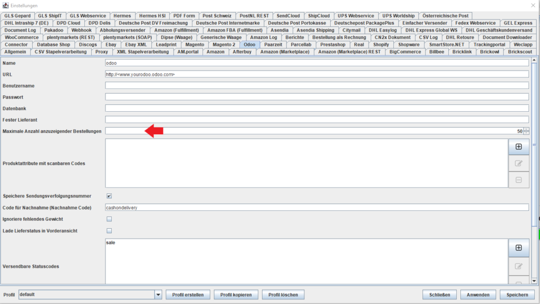Open the SendCloud tab
Image resolution: width=540 pixels, height=304 pixels.
288,16
